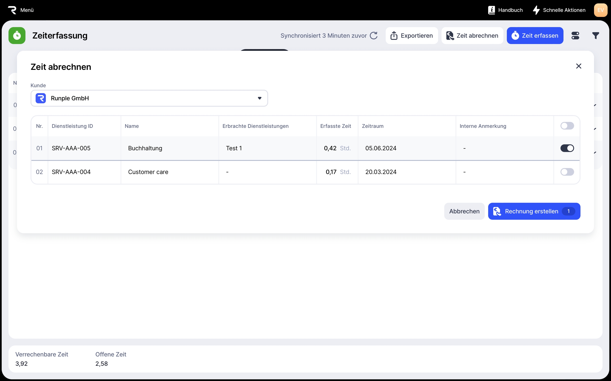611x381 pixels.
Task: Click the Exportieren button
Action: (x=412, y=35)
